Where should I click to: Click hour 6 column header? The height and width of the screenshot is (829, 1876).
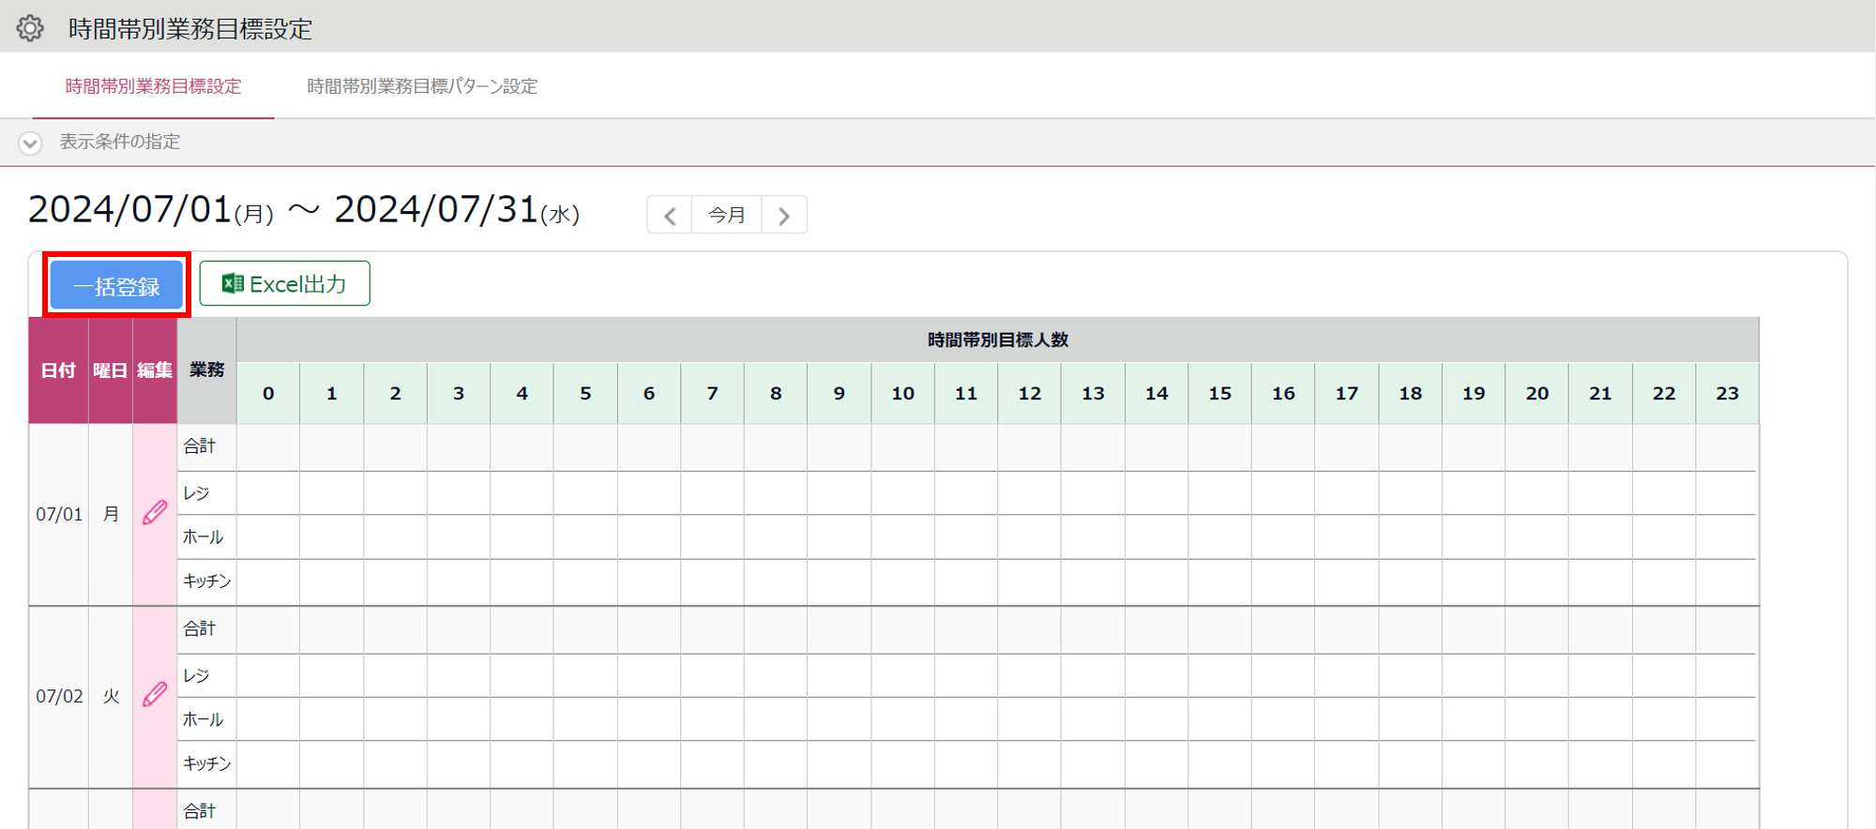click(x=649, y=393)
